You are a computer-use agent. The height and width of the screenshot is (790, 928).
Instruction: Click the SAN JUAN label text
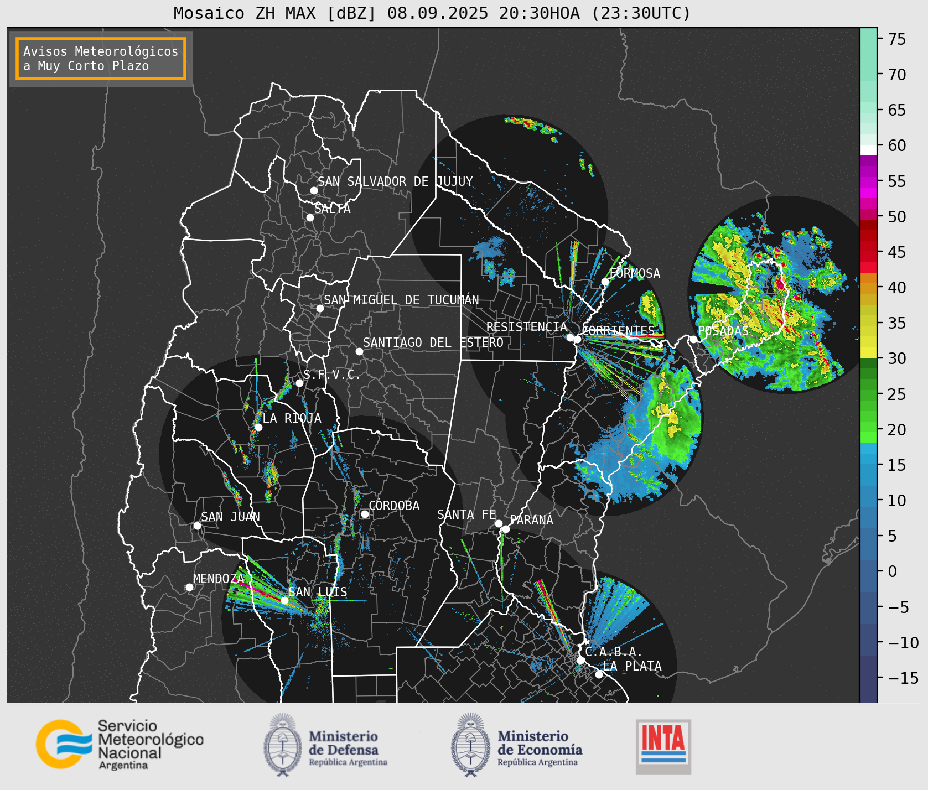pyautogui.click(x=230, y=517)
